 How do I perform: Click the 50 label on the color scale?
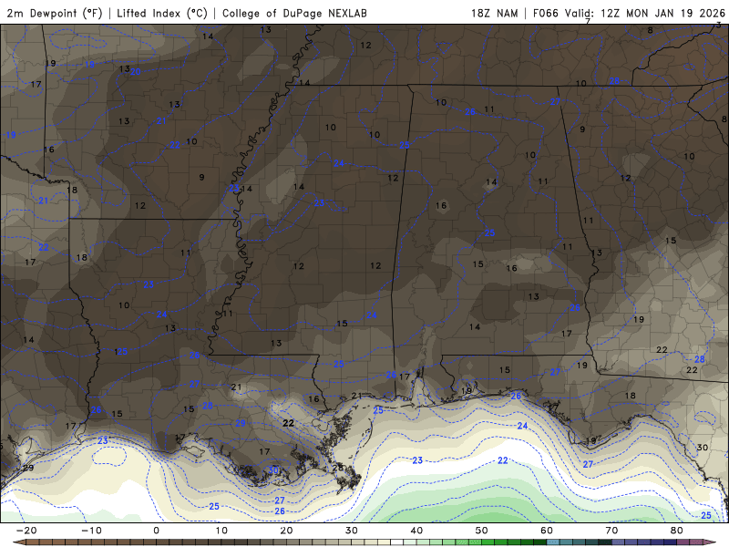[x=482, y=531]
